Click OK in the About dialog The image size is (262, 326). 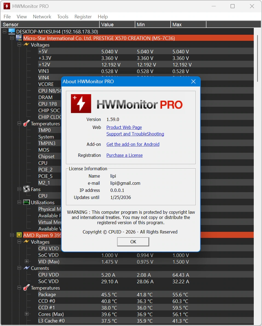coord(133,242)
